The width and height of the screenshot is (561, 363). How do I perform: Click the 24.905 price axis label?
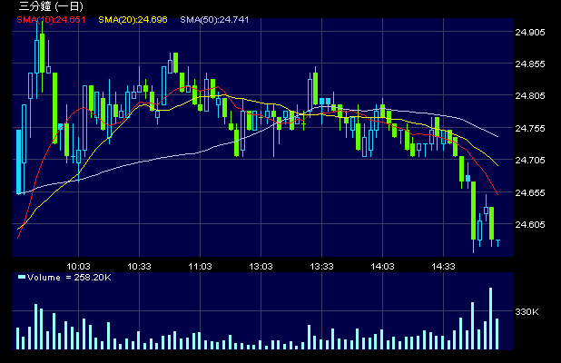click(530, 32)
